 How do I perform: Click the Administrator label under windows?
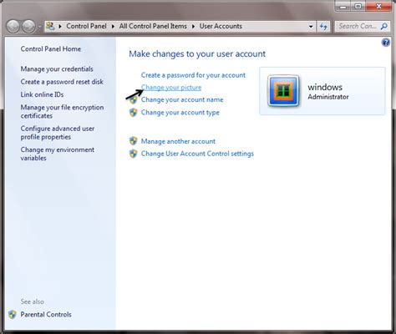point(328,97)
